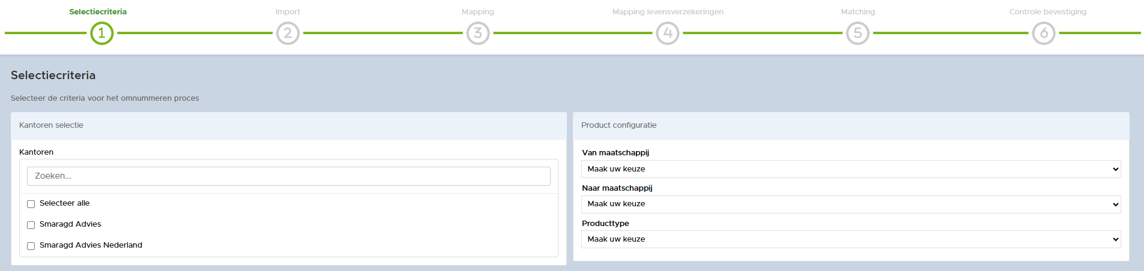This screenshot has width=1144, height=271.
Task: Select the 'Matching' step label
Action: point(858,12)
